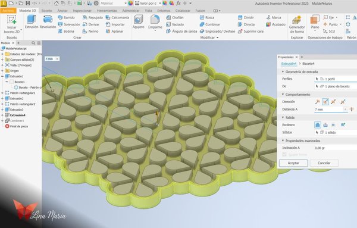Select the Cut boolean option
This screenshot has height=228, width=357.
[325, 125]
